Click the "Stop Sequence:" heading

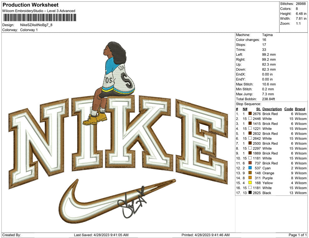248,104
